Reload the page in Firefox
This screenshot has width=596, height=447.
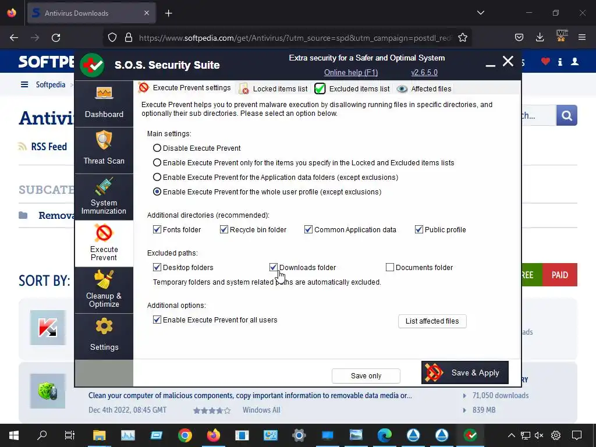click(56, 38)
